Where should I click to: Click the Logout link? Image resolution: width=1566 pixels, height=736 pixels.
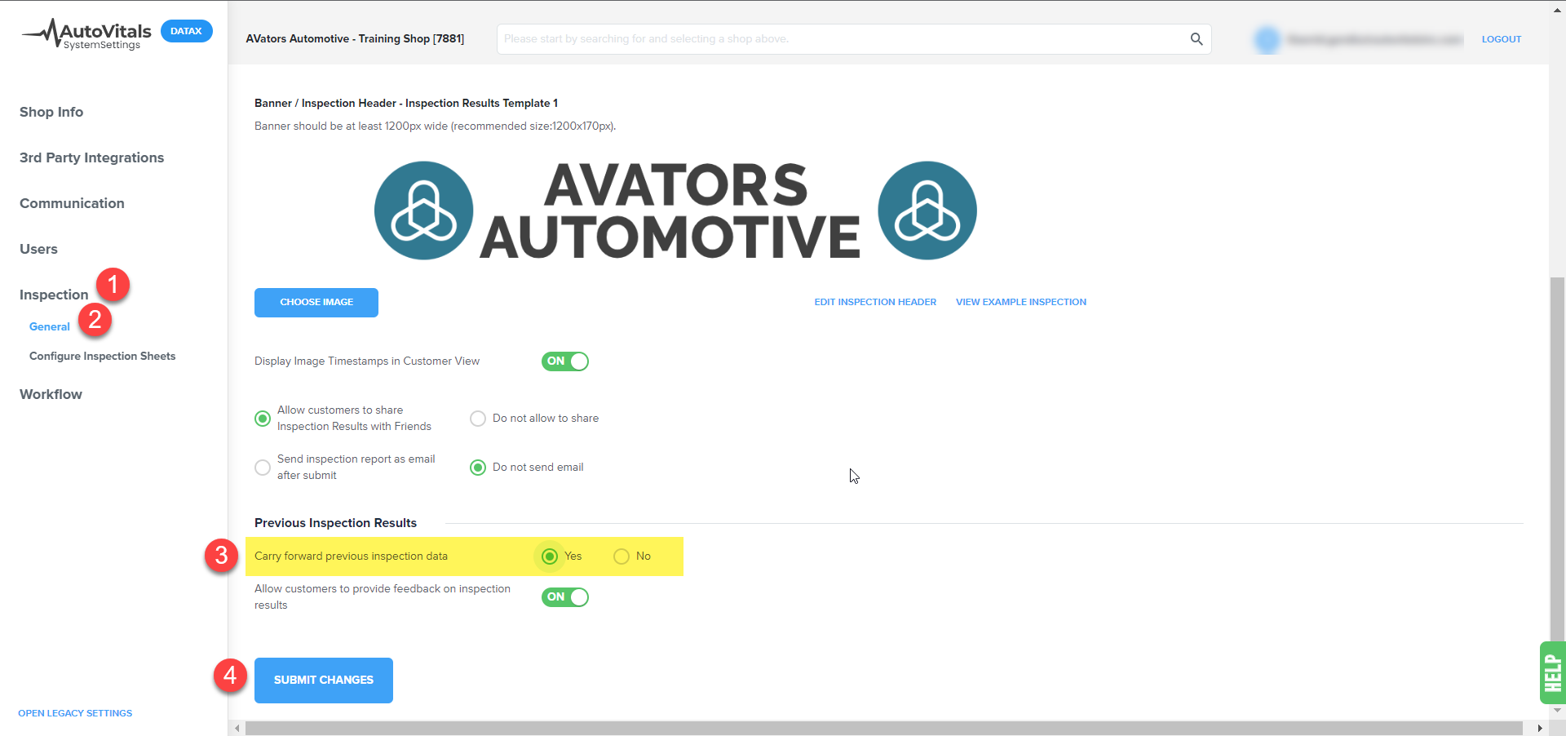point(1502,39)
